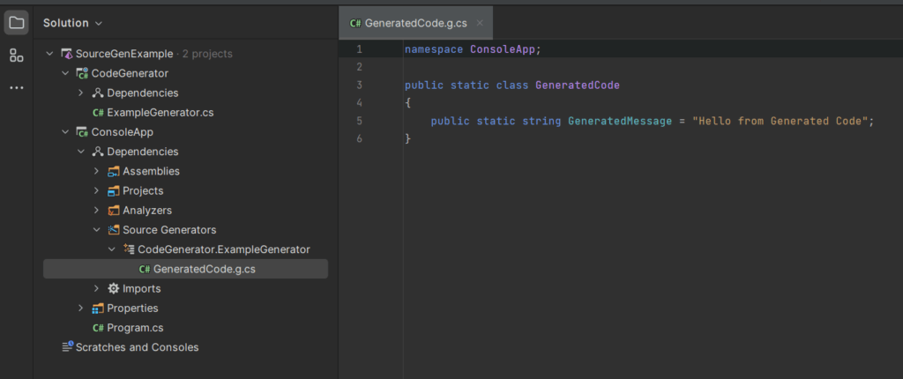The height and width of the screenshot is (379, 903).
Task: Click the Imports gear icon
Action: 113,289
